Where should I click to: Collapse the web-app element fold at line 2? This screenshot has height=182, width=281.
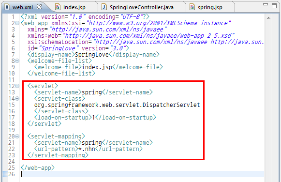click(x=17, y=23)
